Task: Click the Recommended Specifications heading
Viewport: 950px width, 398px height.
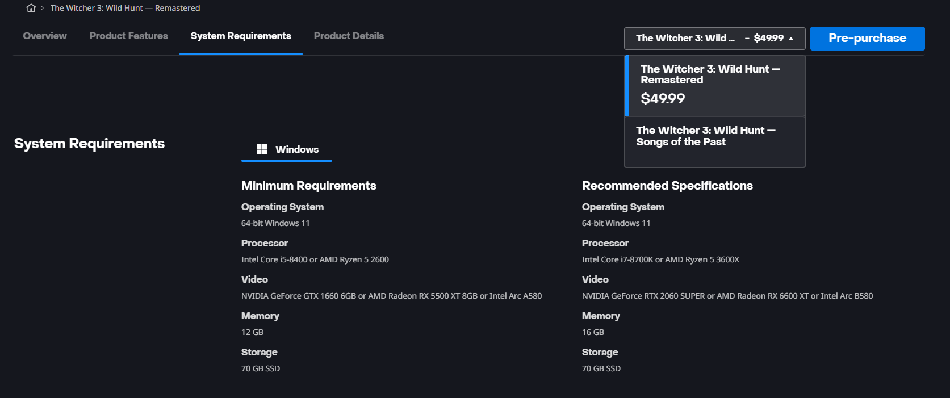Action: (667, 186)
